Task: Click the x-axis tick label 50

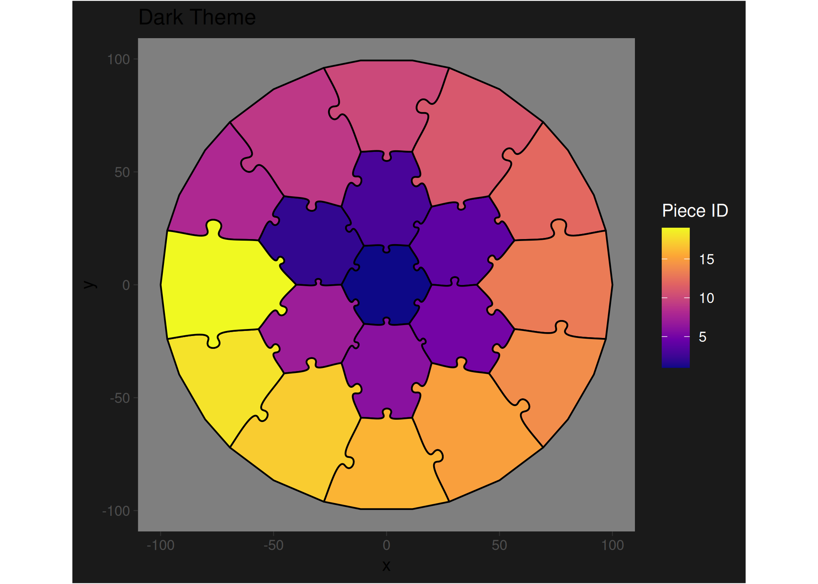Action: click(499, 545)
